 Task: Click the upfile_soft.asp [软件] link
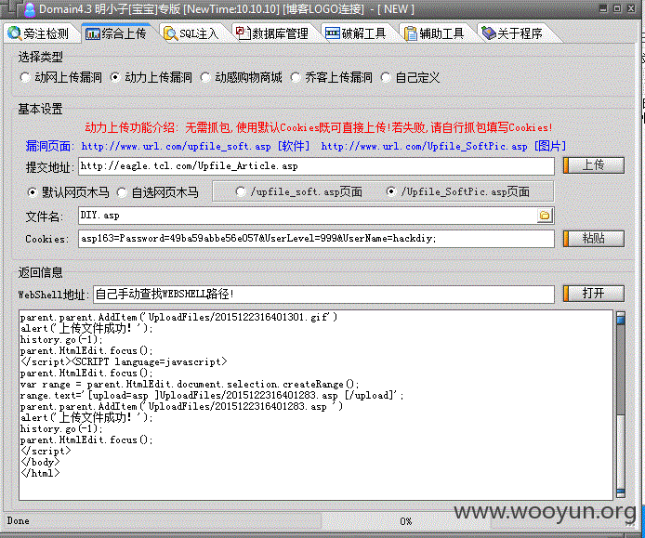point(195,146)
